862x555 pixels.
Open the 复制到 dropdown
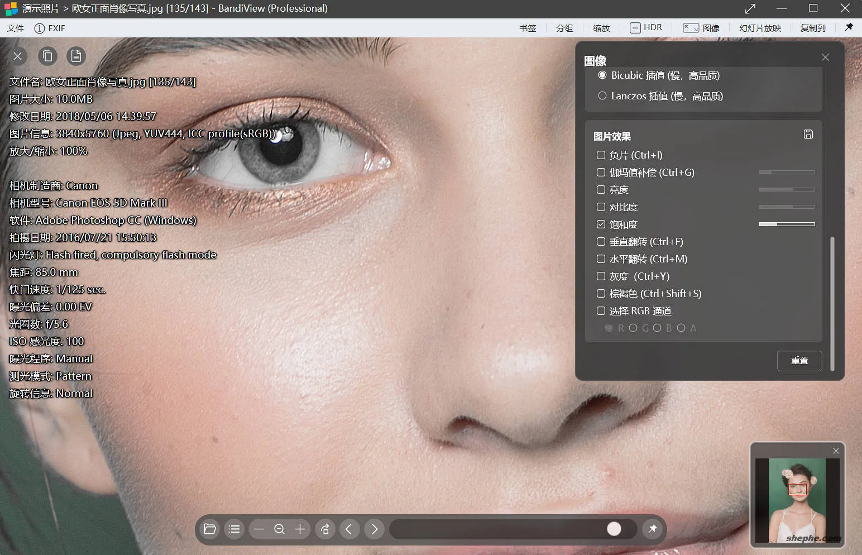[x=812, y=28]
